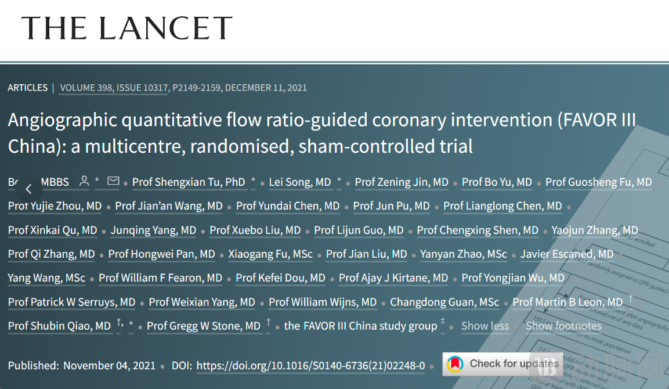Click the envelope email icon
669x389 pixels.
click(113, 181)
